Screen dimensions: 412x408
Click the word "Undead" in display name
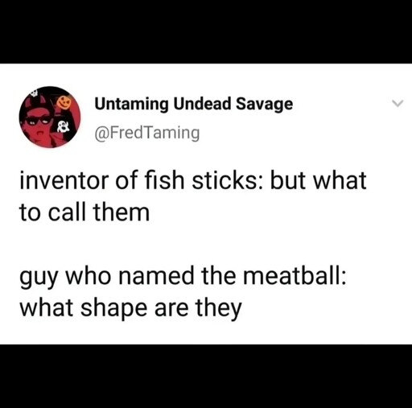[x=202, y=104]
